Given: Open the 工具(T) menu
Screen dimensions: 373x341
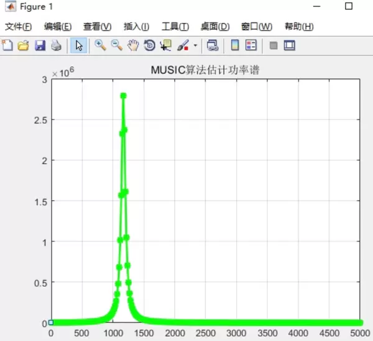Looking at the screenshot, I should tap(175, 27).
